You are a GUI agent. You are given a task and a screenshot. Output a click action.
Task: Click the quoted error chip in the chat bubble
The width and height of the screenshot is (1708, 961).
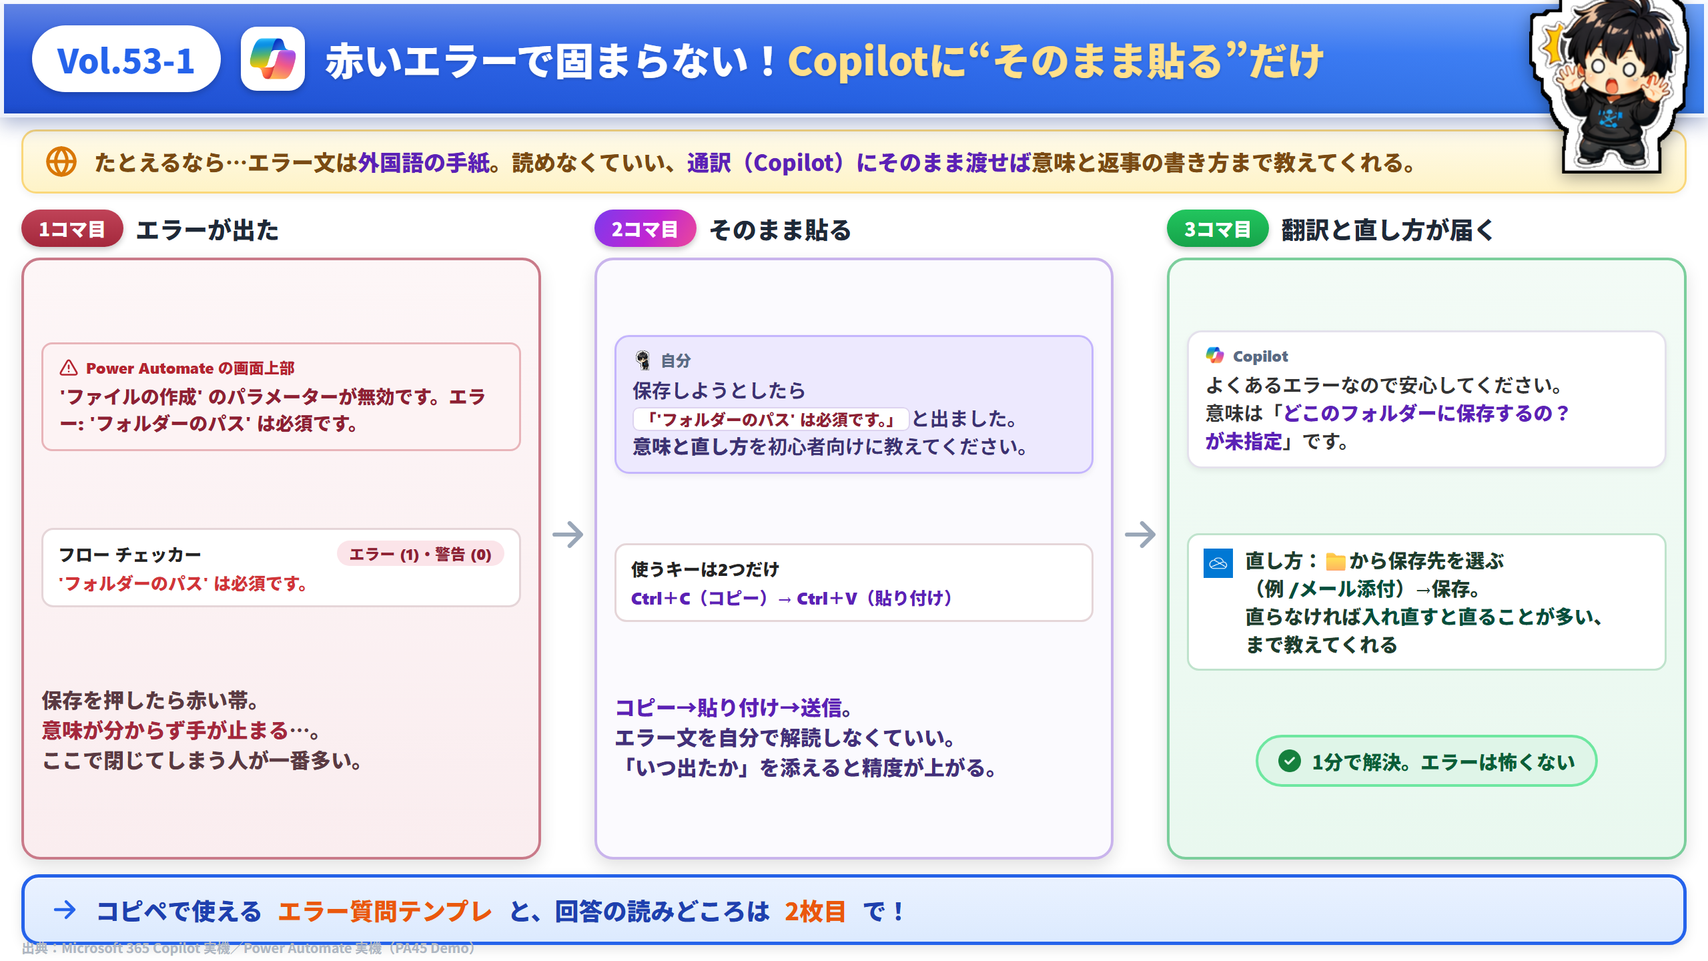coord(771,419)
